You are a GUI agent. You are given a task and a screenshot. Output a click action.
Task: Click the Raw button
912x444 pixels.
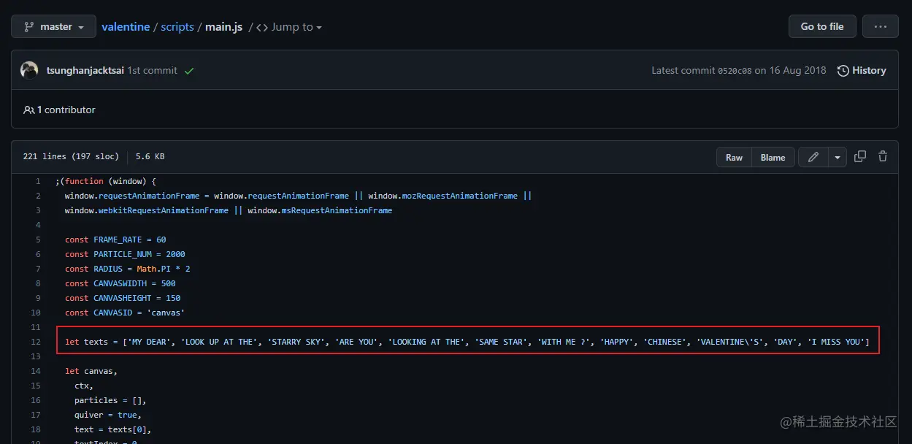pos(734,157)
